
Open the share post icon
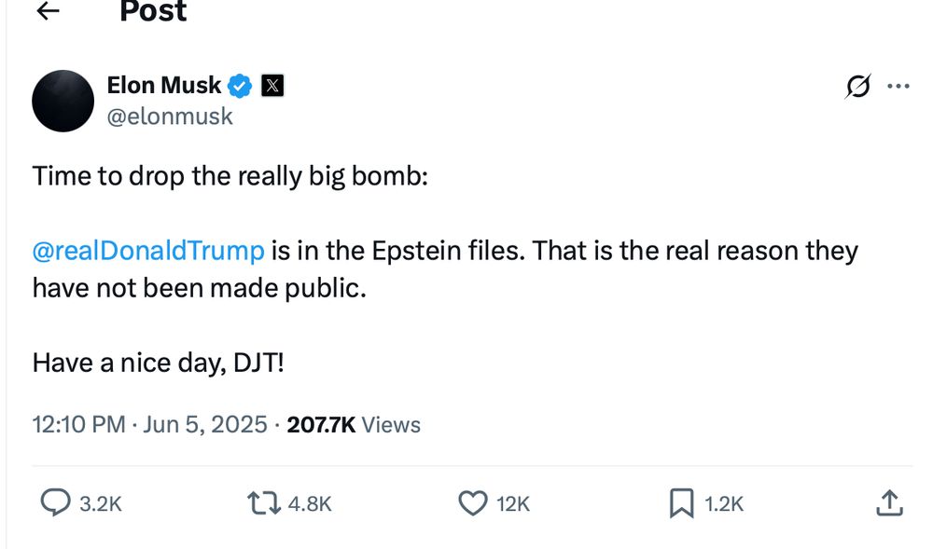[x=890, y=502]
